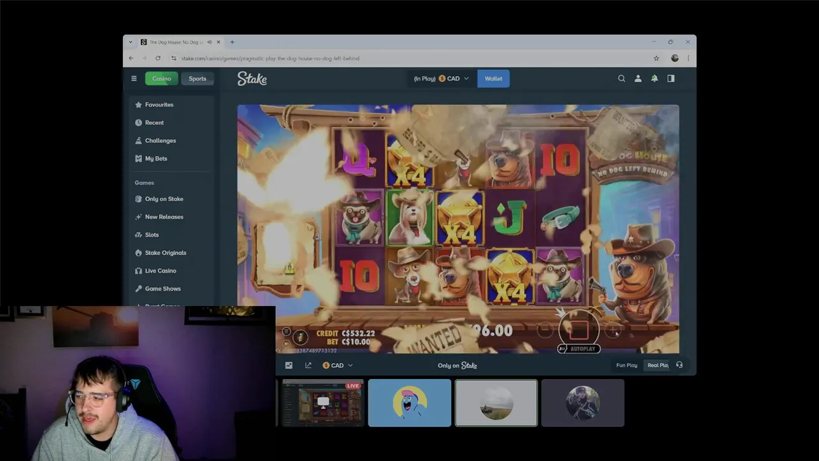Mute the tab's audio speaker icon
Viewport: 819px width, 461px height.
209,42
